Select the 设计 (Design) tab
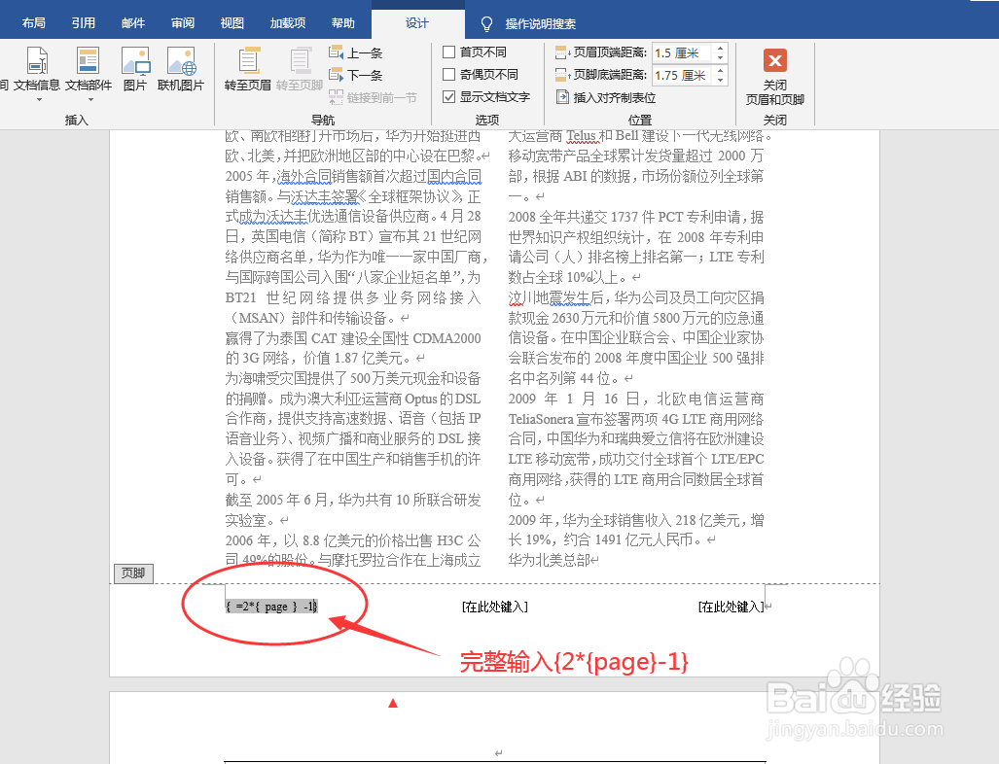The image size is (999, 764). tap(417, 23)
